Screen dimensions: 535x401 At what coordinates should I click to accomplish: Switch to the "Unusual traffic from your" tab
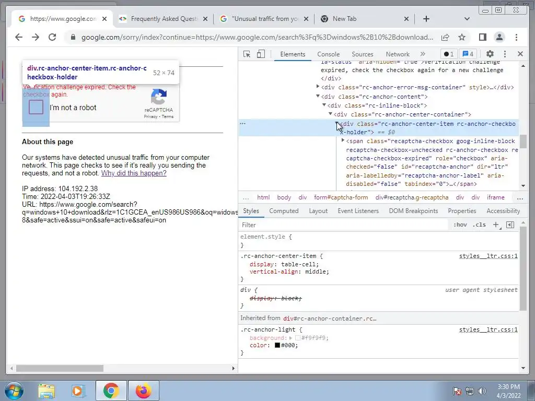tap(264, 19)
